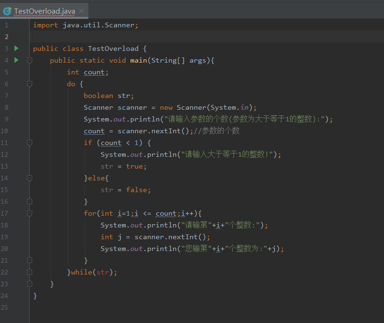Click line number 12 in the gutter
Image resolution: width=384 pixels, height=323 pixels.
coord(4,154)
